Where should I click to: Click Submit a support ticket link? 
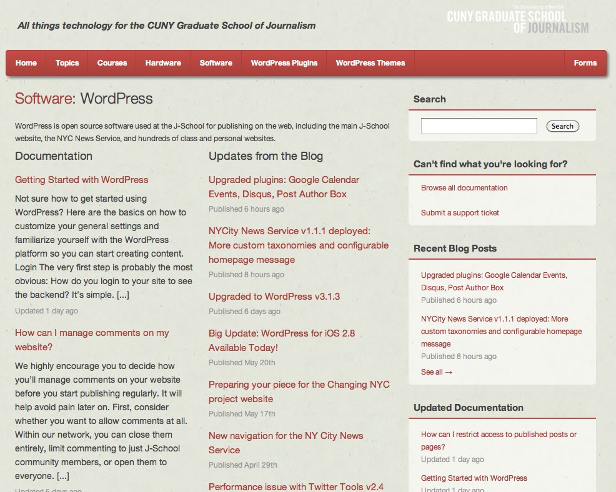[460, 213]
